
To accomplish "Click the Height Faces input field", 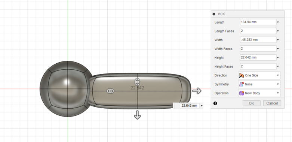I will point(258,66).
